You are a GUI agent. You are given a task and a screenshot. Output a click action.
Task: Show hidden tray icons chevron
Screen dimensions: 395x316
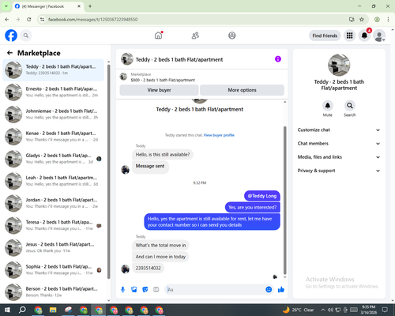point(323,310)
